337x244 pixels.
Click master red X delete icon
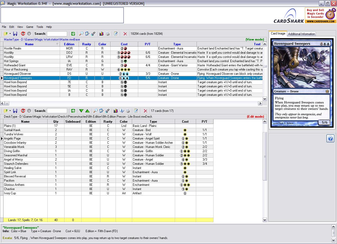(x=125, y=34)
